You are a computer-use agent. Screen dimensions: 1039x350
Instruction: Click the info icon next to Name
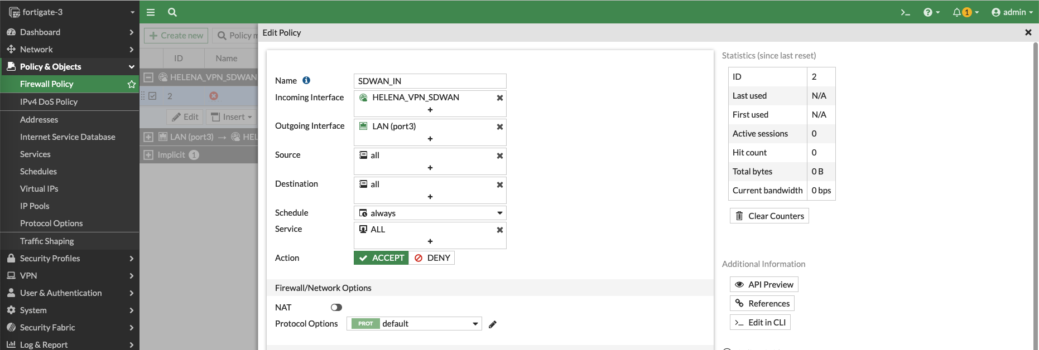[306, 80]
